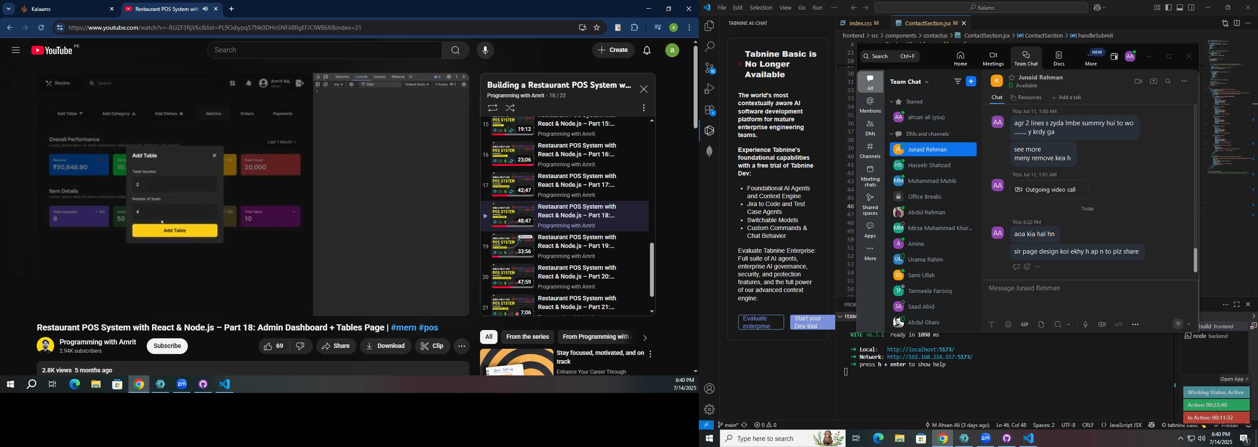Click Evaluate enterprise in Tabnine panel
1258x447 pixels.
point(760,322)
